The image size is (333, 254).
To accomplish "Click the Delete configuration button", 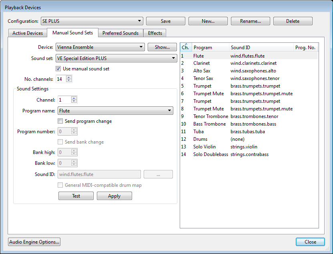I will pyautogui.click(x=293, y=21).
